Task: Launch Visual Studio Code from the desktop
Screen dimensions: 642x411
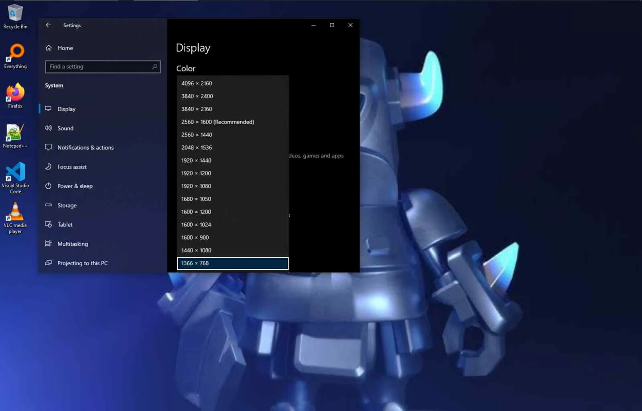Action: pos(15,178)
